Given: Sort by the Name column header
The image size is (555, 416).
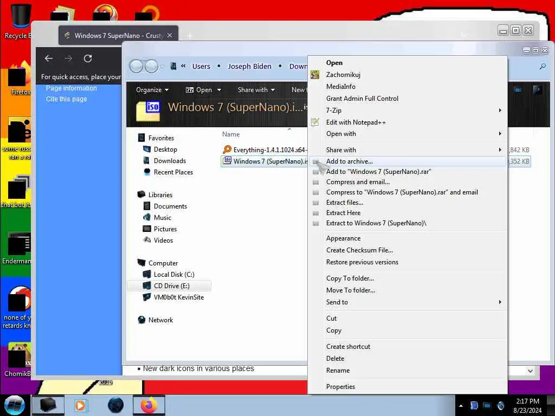Looking at the screenshot, I should 231,134.
